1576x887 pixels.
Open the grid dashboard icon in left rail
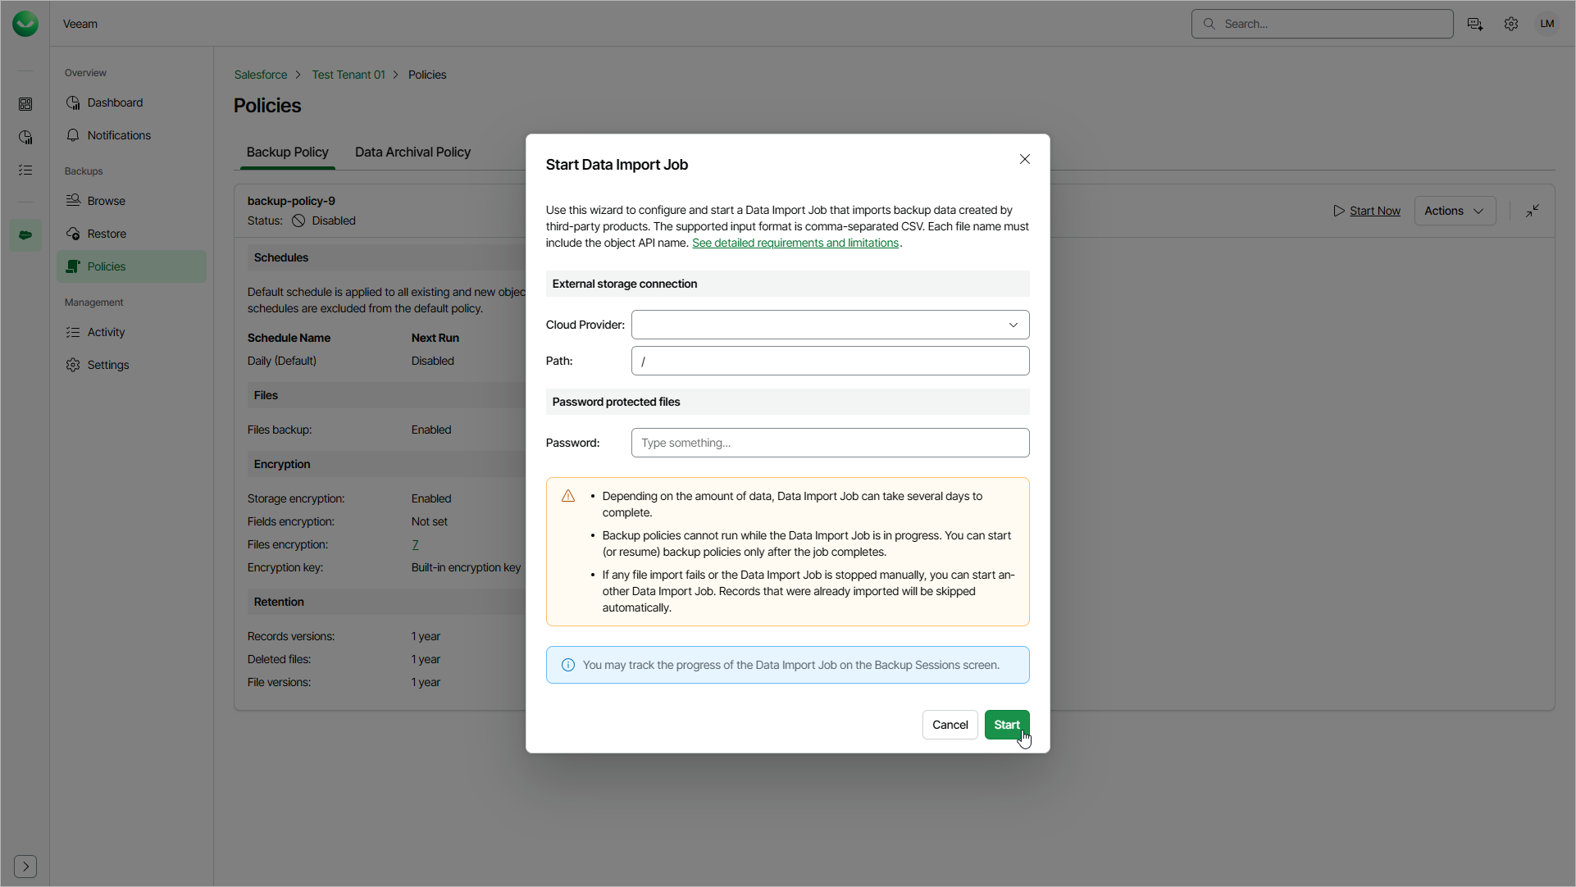pos(25,104)
